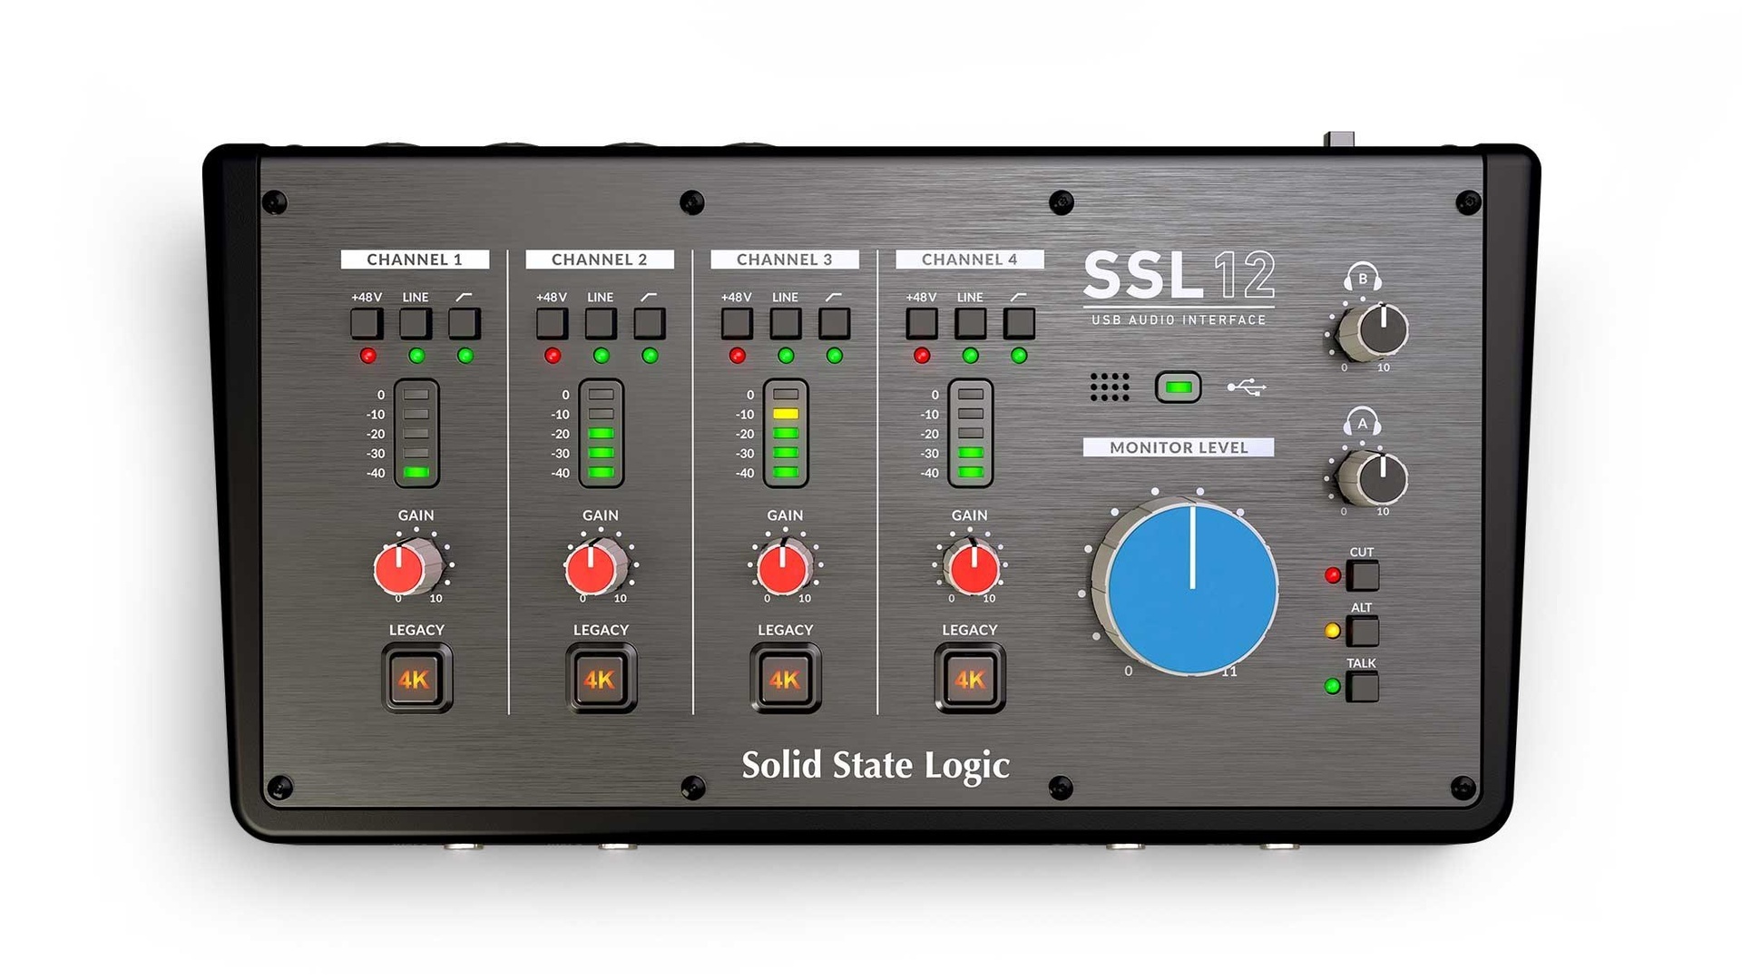1742x980 pixels.
Task: Toggle Channel 1 high-pass filter button
Action: (465, 324)
